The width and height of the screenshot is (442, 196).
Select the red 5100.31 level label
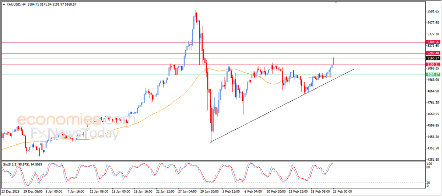tap(432, 65)
